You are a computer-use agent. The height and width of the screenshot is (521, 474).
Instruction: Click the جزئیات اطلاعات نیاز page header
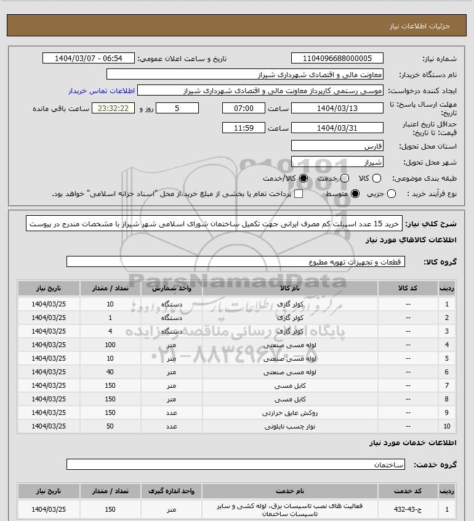tap(420, 26)
